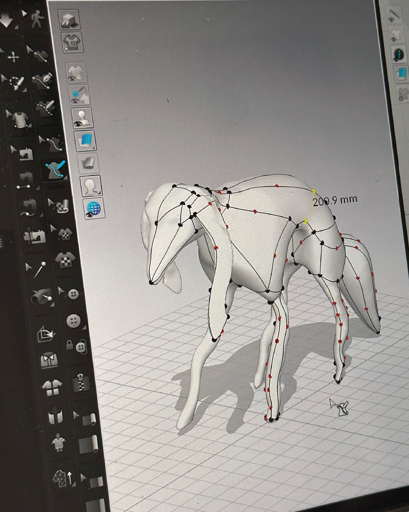This screenshot has width=409, height=512.
Task: Toggle garment visibility eye in viewport toolbar
Action: [x=76, y=72]
